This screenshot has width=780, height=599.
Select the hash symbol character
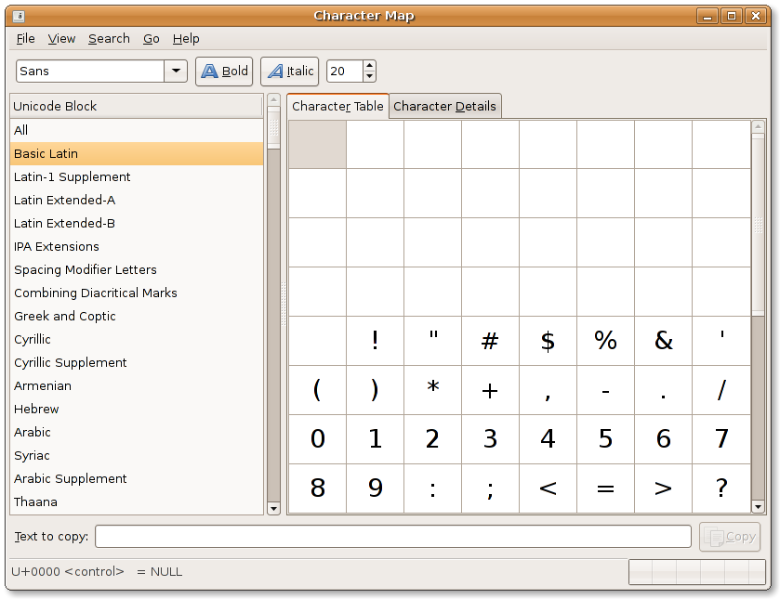pyautogui.click(x=490, y=341)
